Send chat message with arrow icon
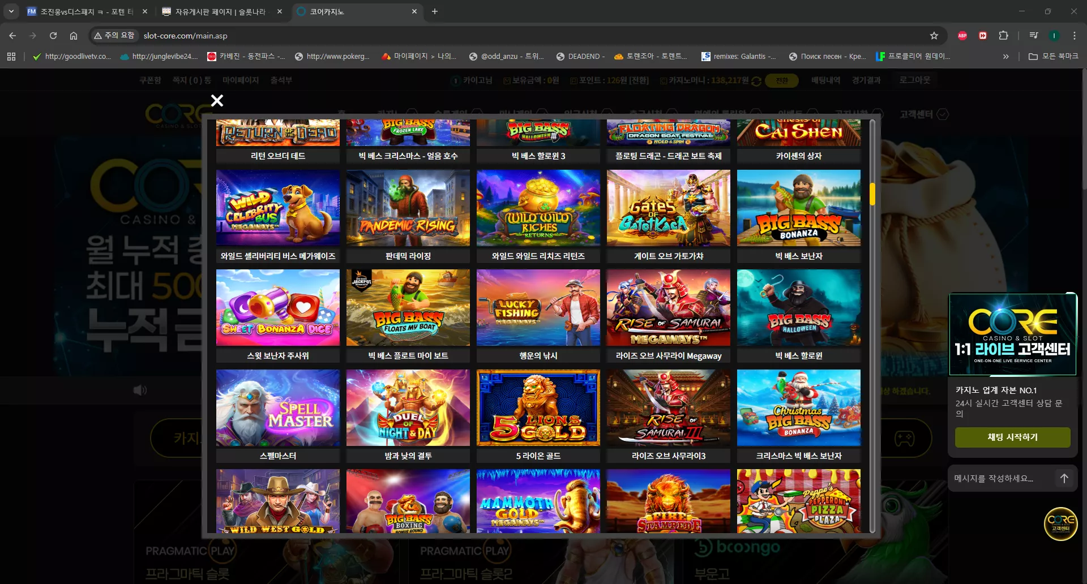This screenshot has width=1087, height=584. [x=1064, y=478]
